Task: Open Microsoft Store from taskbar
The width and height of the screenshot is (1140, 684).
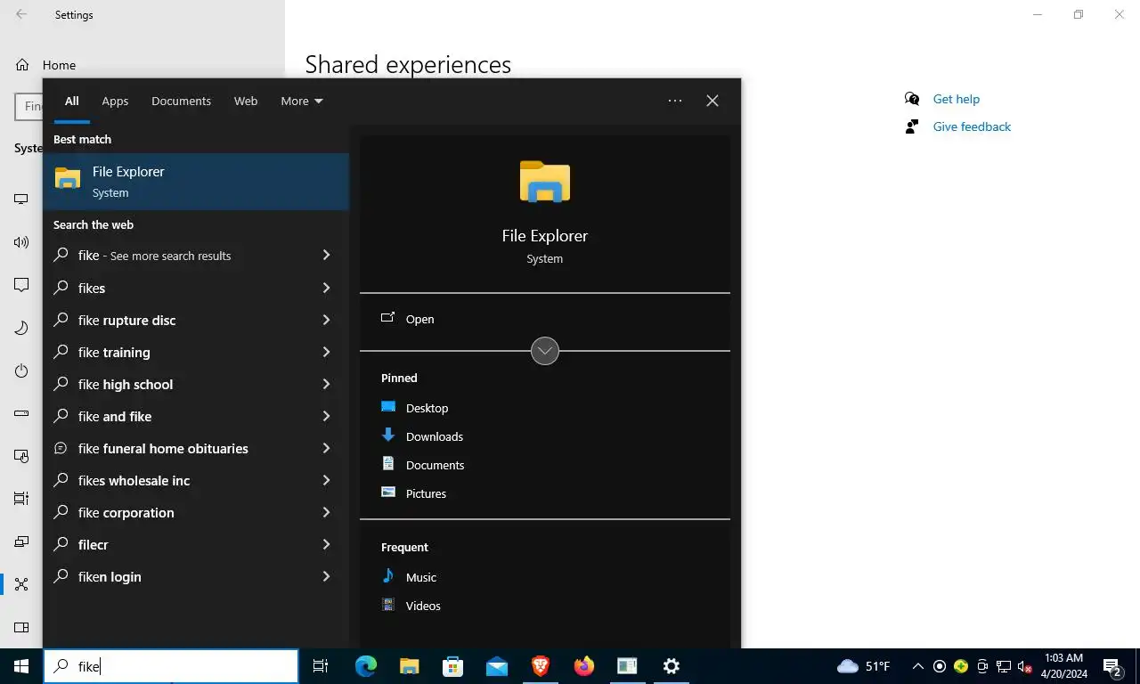Action: 453,666
